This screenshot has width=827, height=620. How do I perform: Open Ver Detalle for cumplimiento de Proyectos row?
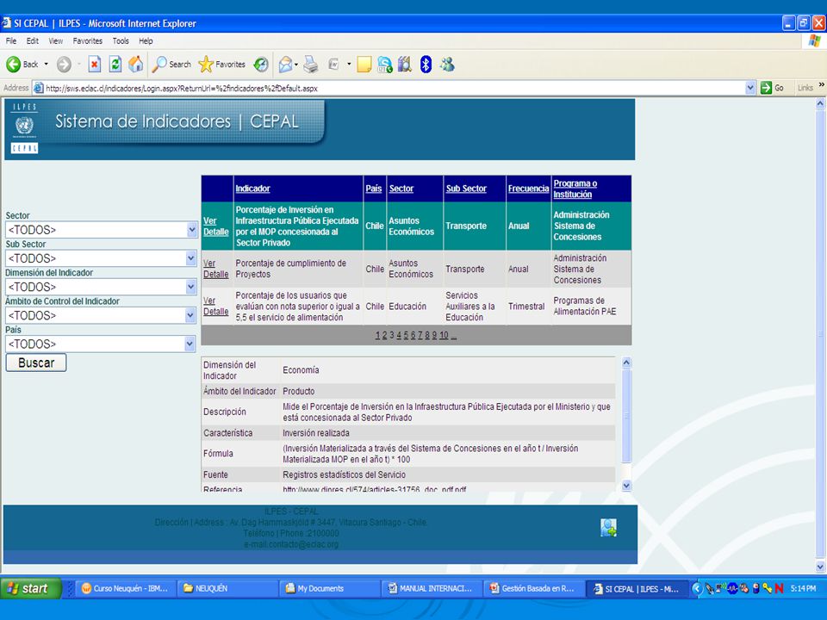coord(215,269)
